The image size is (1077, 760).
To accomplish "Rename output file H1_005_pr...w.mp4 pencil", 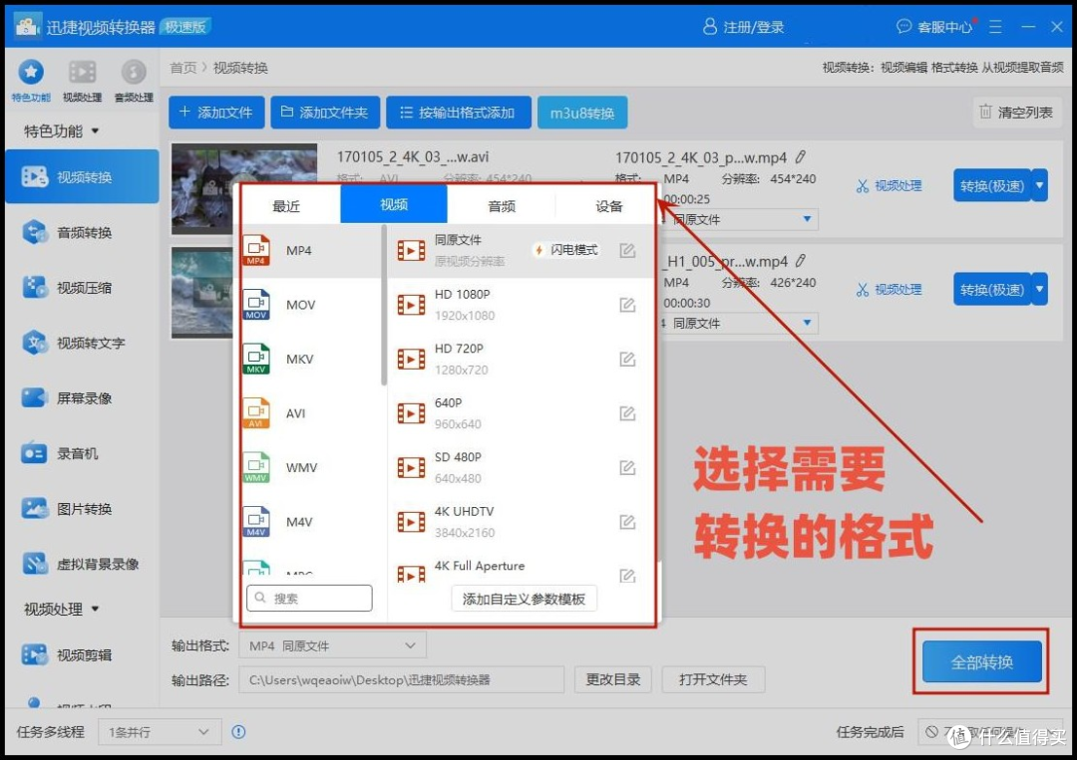I will click(x=800, y=261).
